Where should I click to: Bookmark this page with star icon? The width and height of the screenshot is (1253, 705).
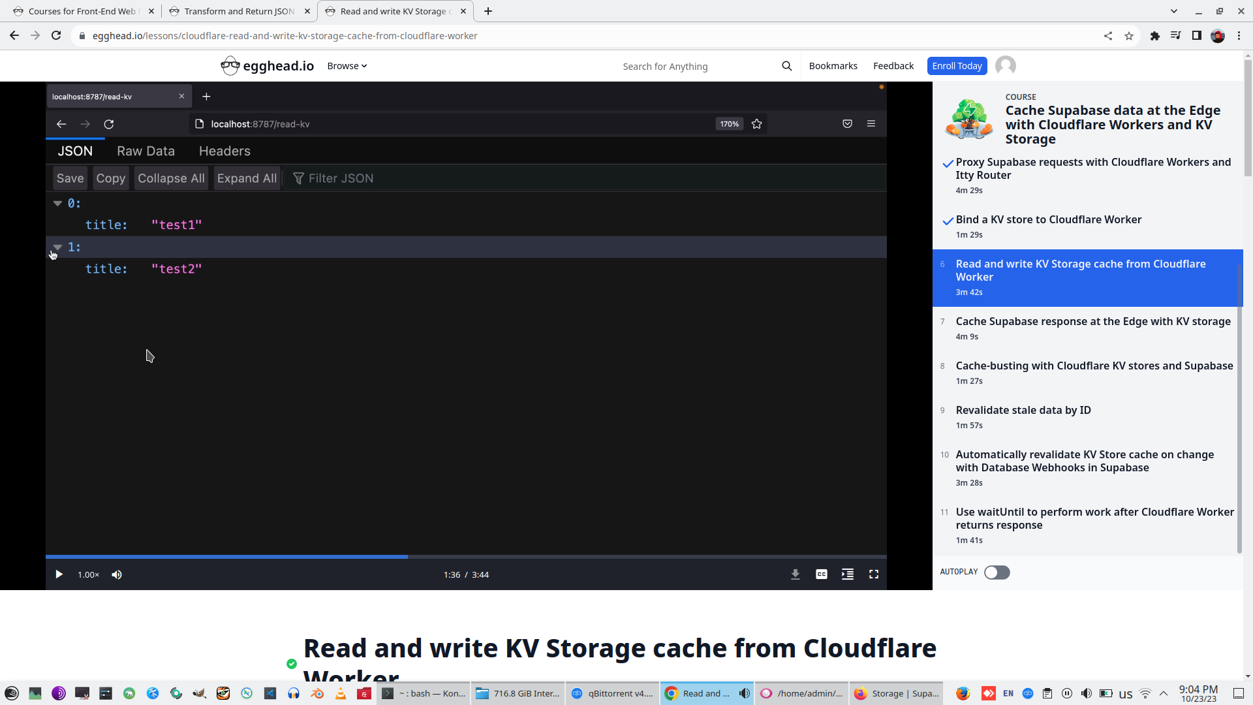pyautogui.click(x=1128, y=36)
